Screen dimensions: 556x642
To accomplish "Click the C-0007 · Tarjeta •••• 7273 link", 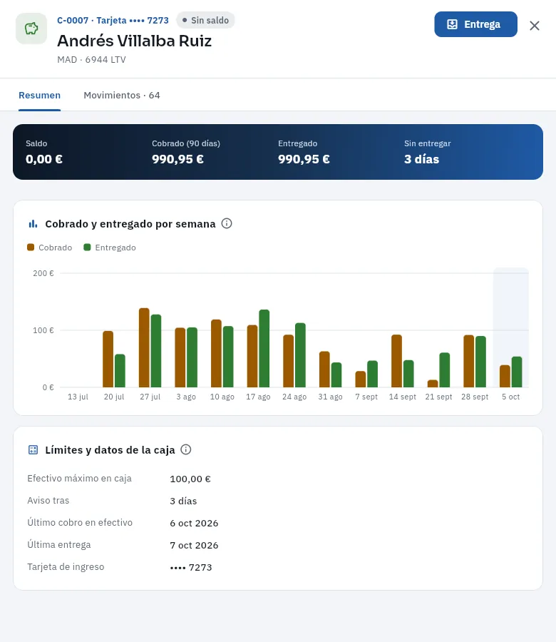I will tap(113, 21).
